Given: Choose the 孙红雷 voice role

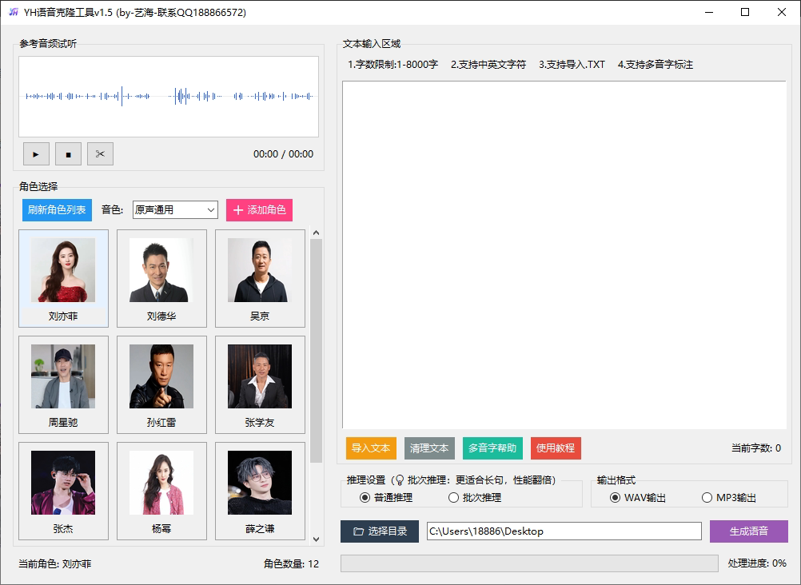Looking at the screenshot, I should point(162,384).
